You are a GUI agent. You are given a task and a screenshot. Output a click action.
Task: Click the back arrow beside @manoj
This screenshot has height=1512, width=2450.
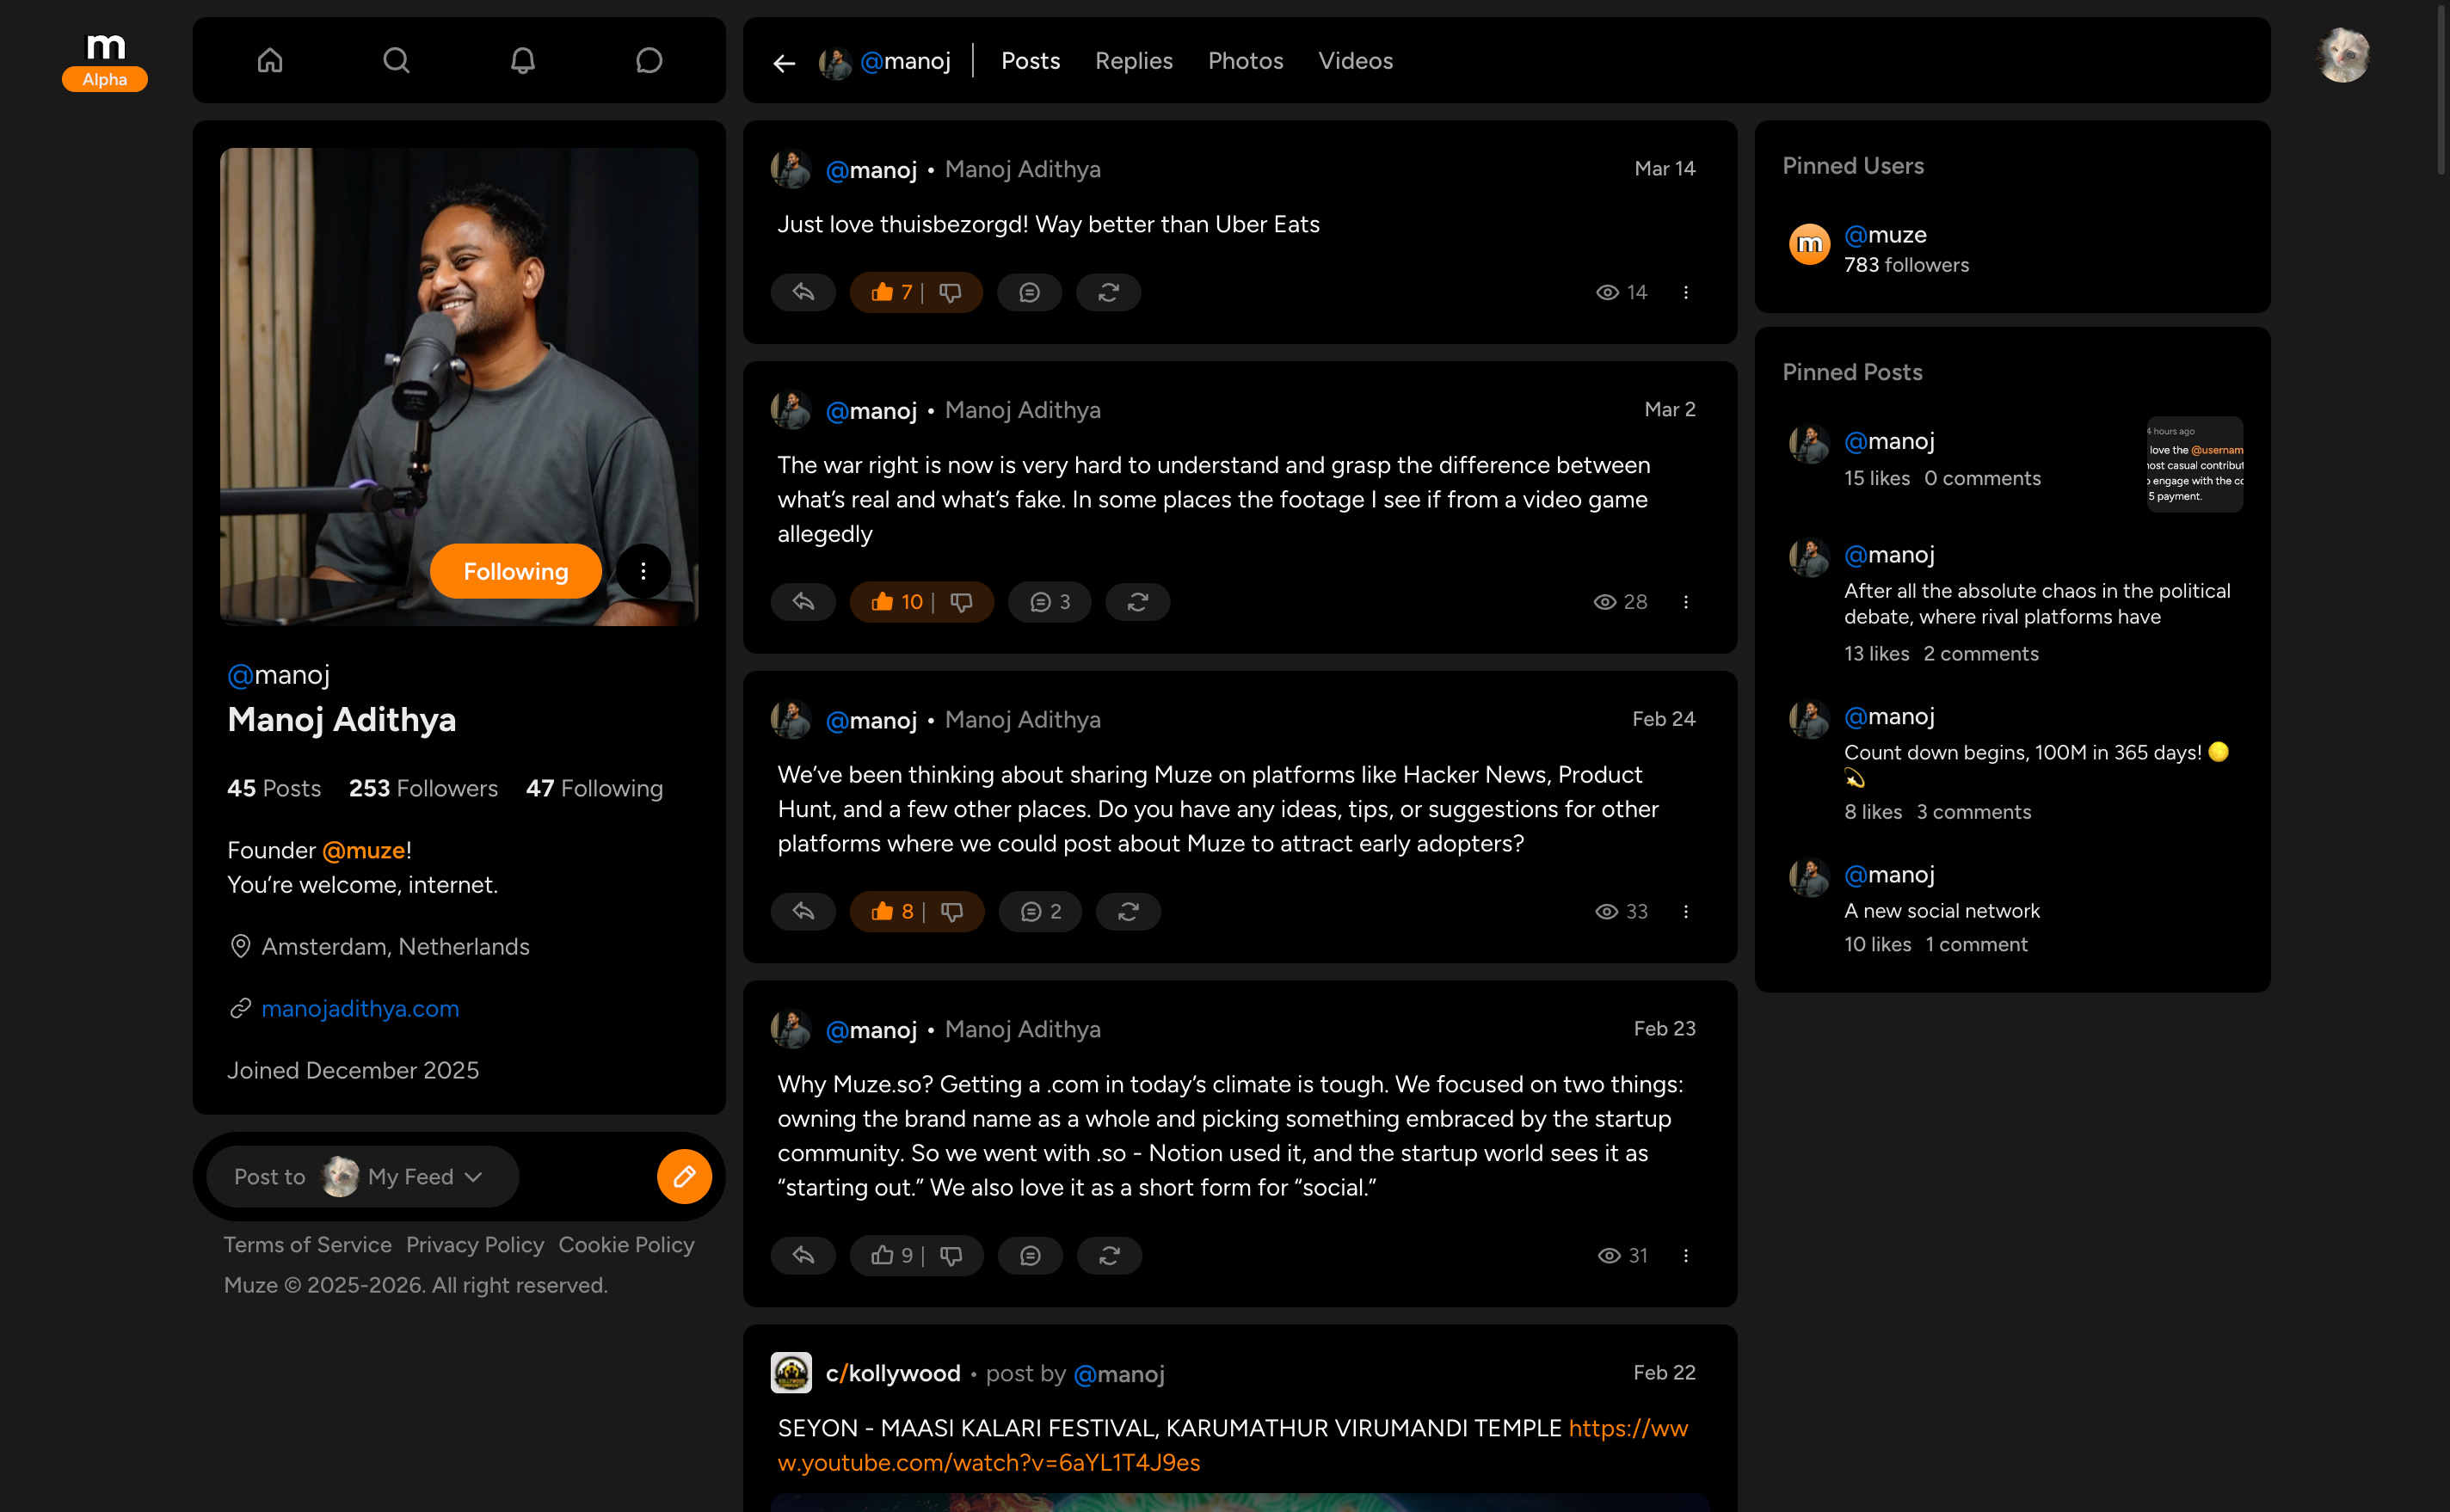click(784, 62)
